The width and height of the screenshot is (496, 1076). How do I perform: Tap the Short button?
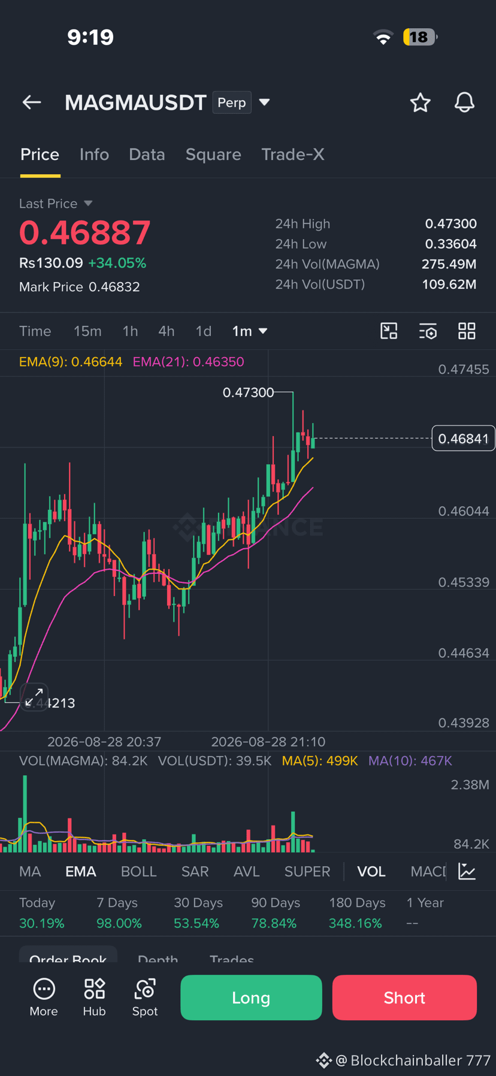(x=404, y=998)
